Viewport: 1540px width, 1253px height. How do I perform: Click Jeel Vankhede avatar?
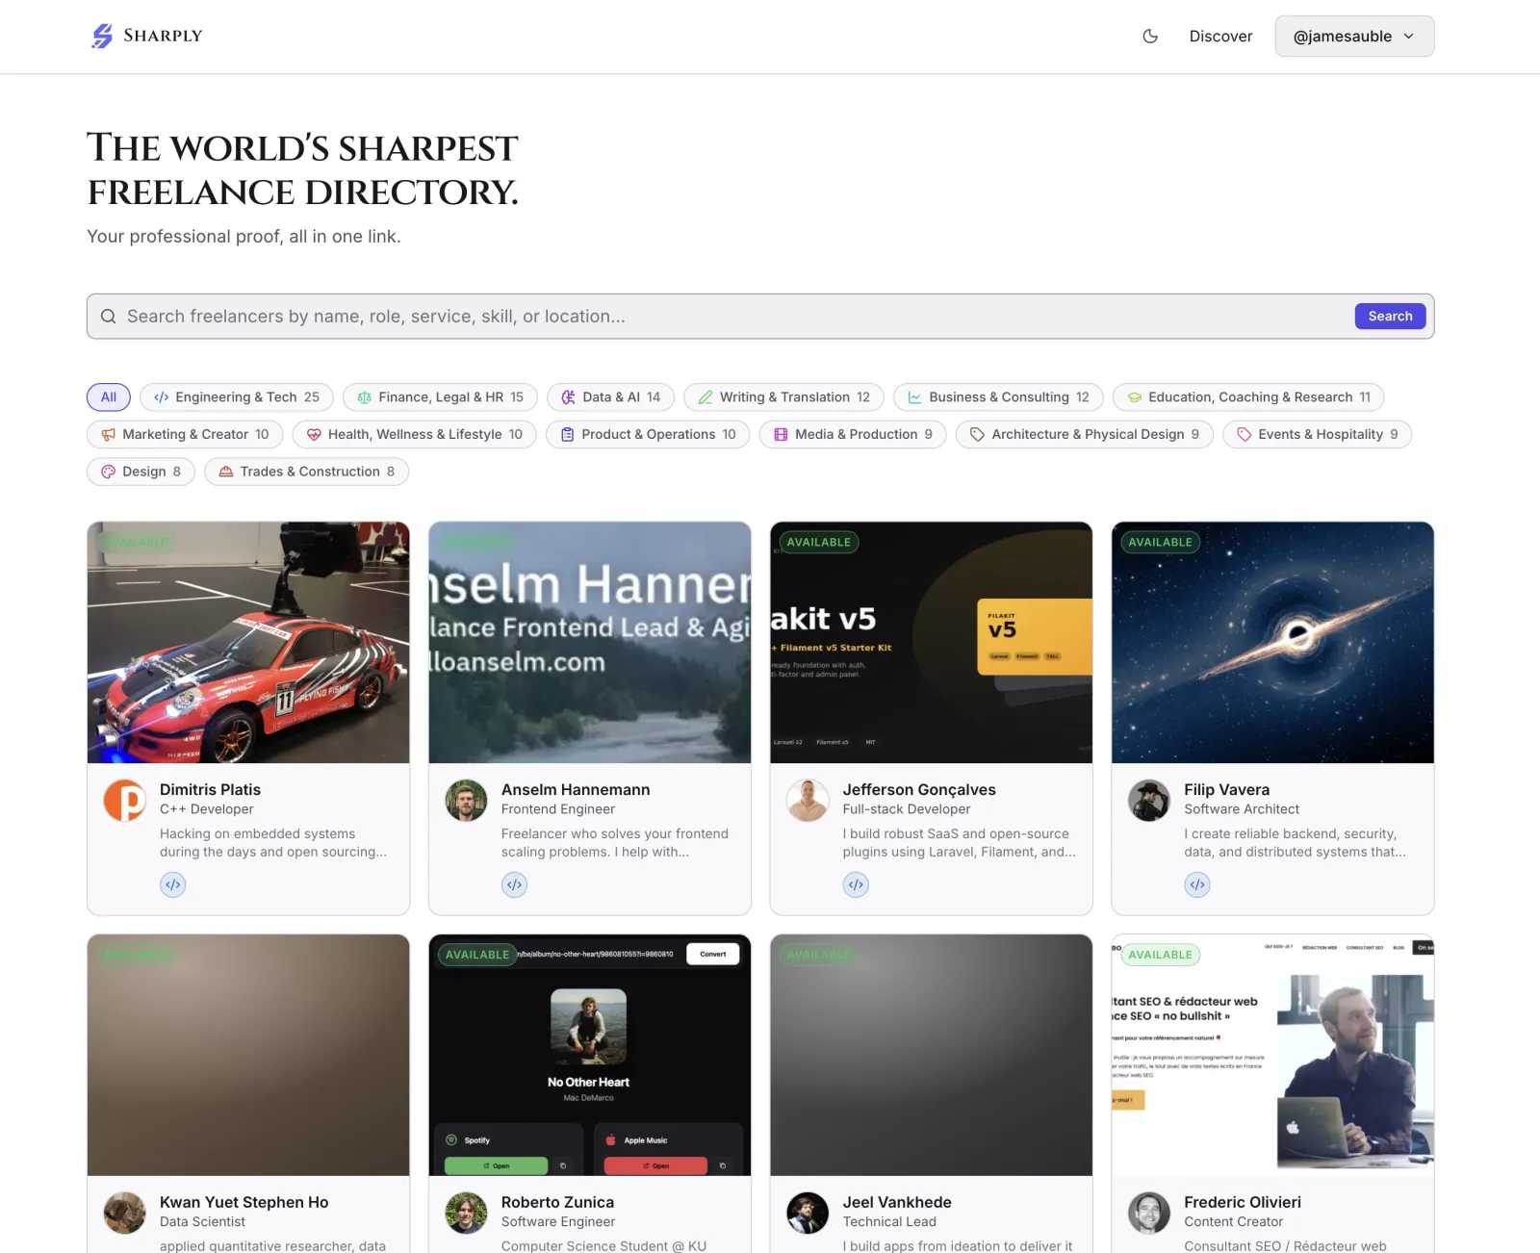[x=808, y=1214]
